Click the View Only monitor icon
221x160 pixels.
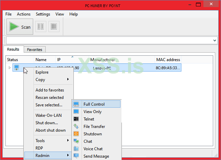coord(76,112)
